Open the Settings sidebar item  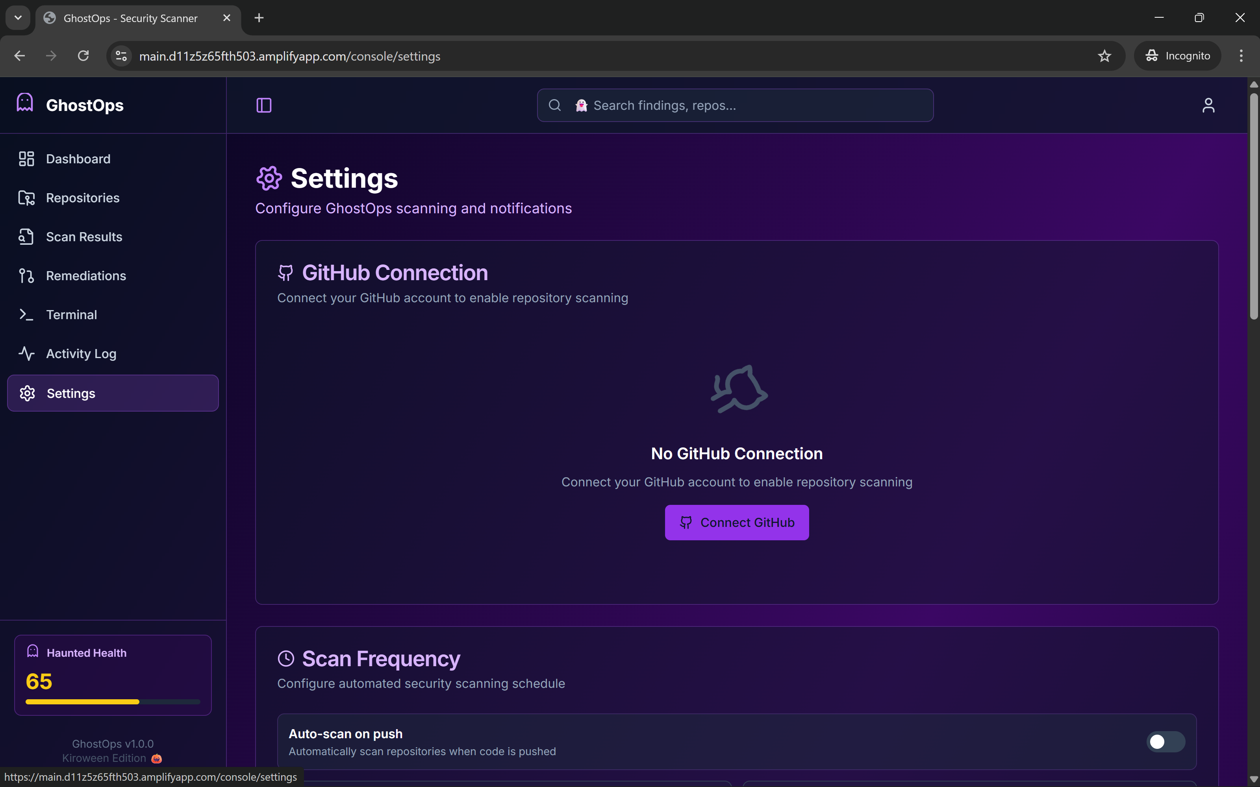point(113,393)
